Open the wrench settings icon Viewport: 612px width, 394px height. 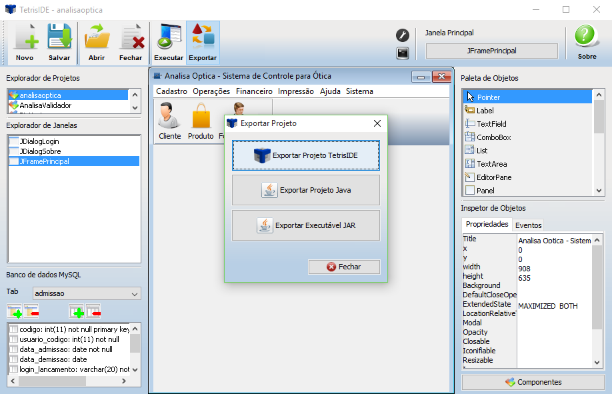point(402,35)
